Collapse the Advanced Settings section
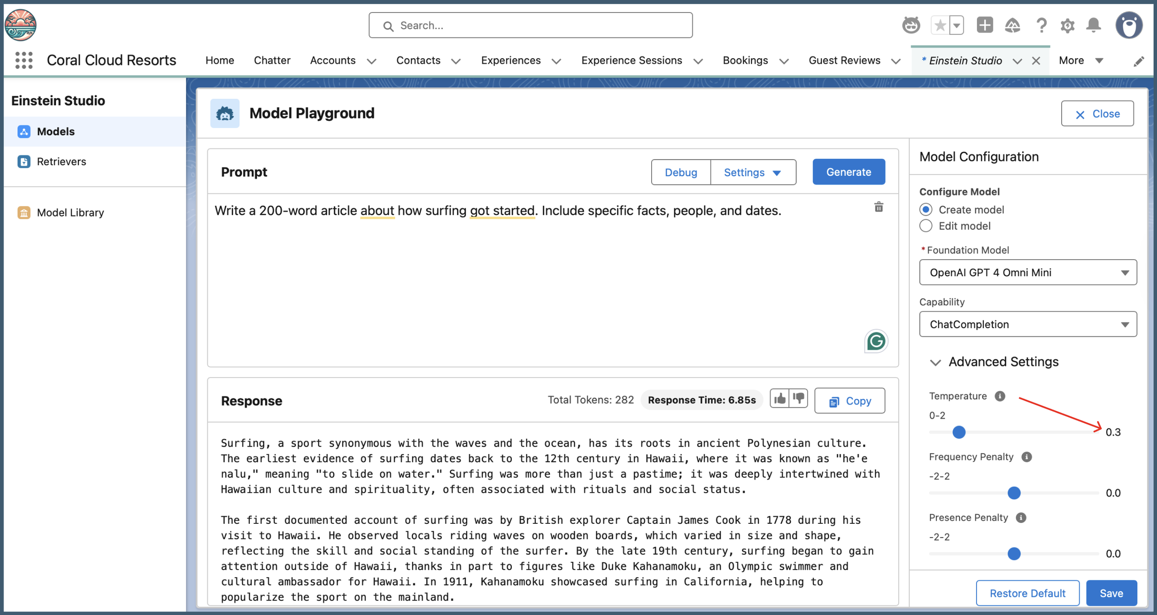Screen dimensions: 1157x615 (935, 362)
